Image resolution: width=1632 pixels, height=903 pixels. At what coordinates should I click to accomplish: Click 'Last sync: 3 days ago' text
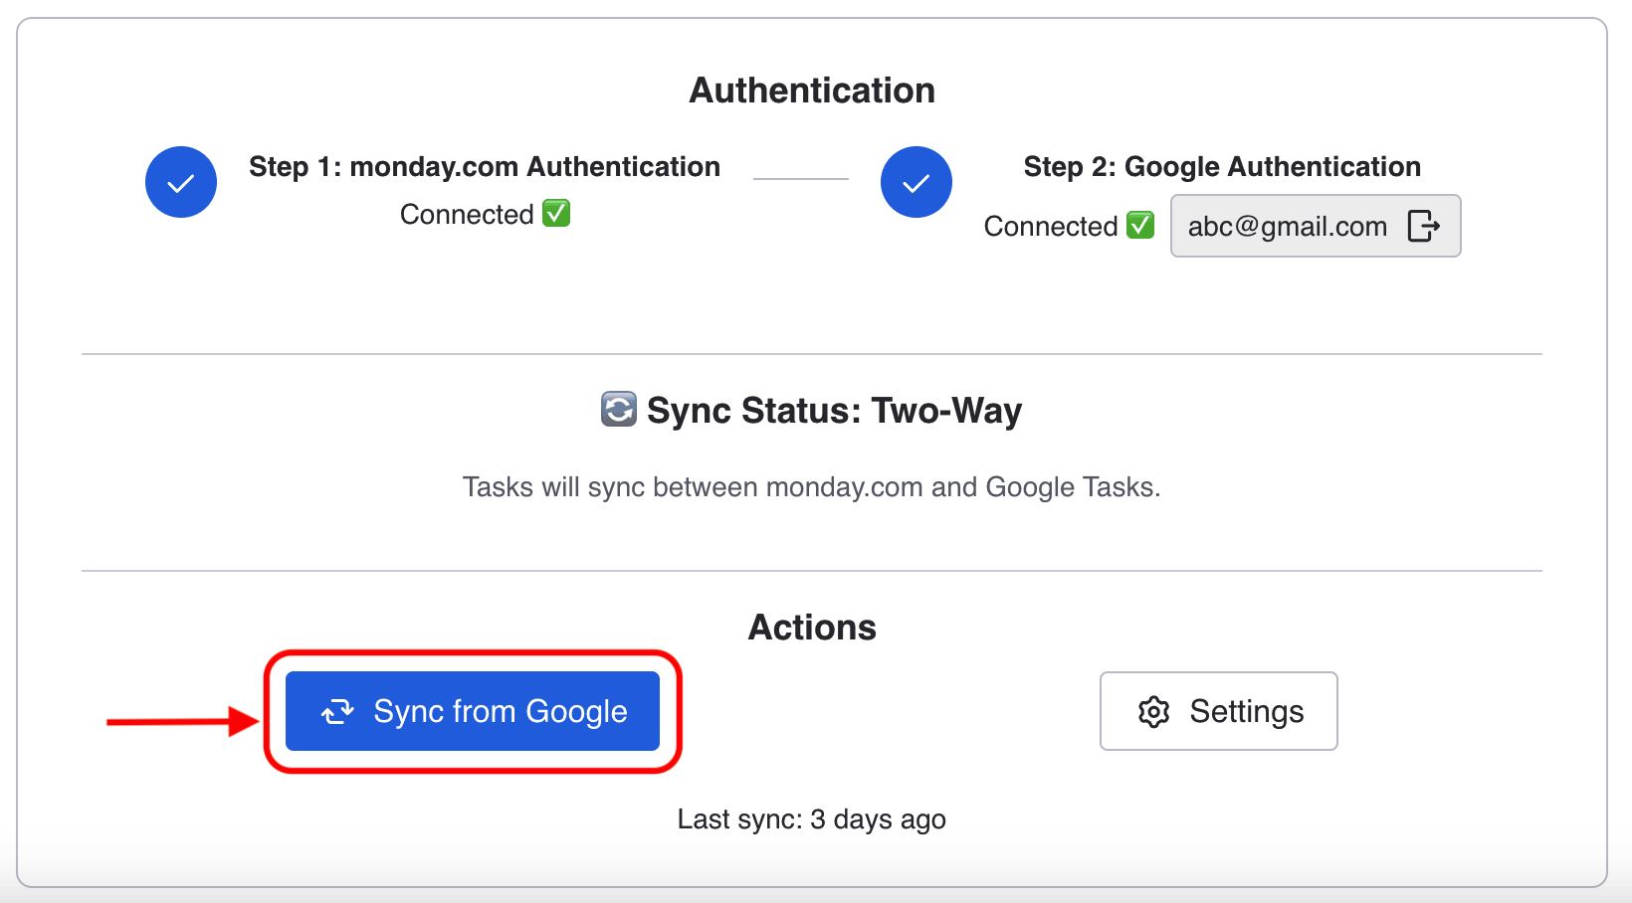click(x=812, y=819)
